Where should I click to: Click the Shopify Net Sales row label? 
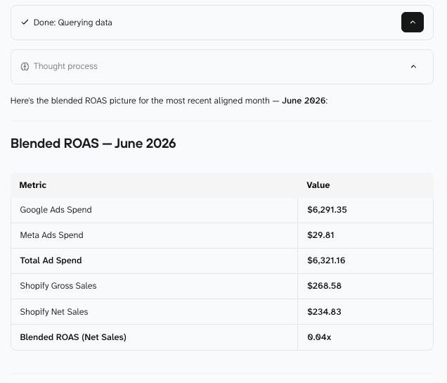(54, 312)
